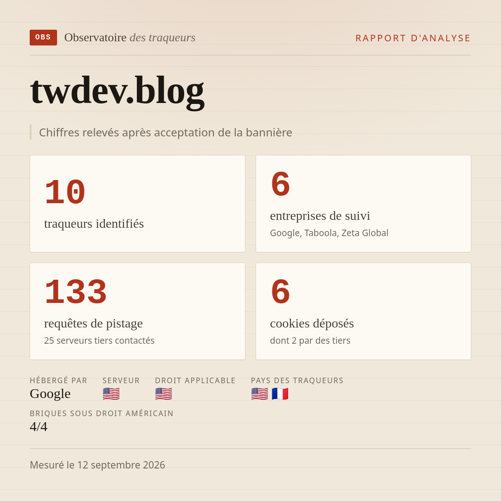Screen dimensions: 501x501
Task: Click '25 serveurs tiers contactés' text
Action: click(99, 340)
